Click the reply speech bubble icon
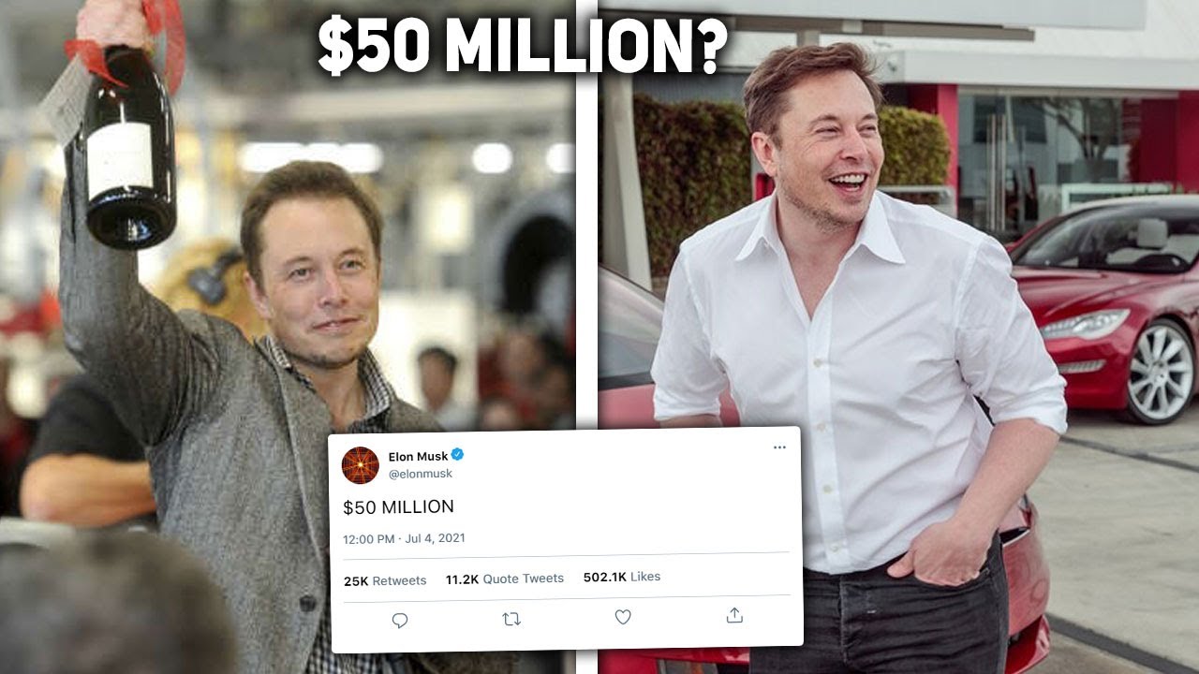Screen dimensions: 1199x674 (400, 620)
